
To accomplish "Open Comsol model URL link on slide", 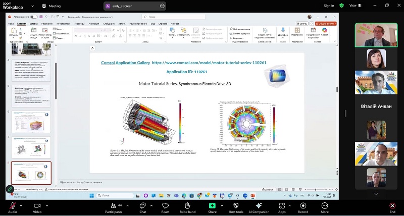I will (x=209, y=63).
